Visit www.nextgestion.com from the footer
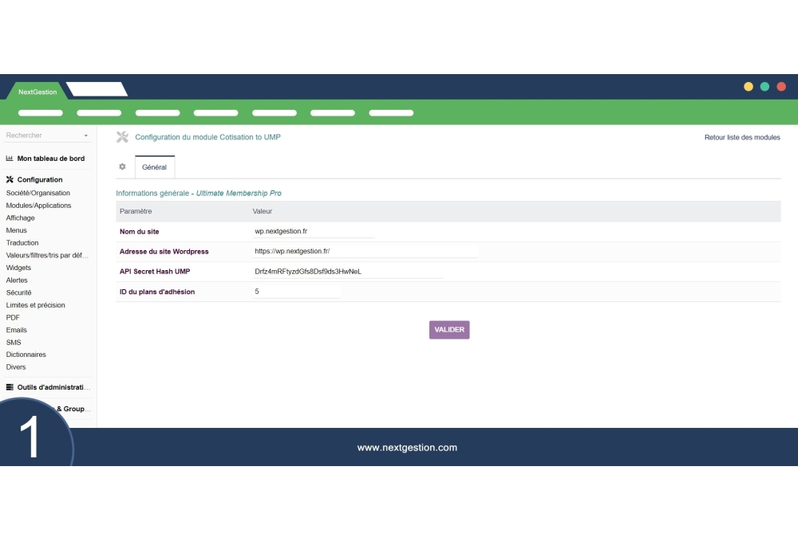This screenshot has width=798, height=541. (x=407, y=447)
